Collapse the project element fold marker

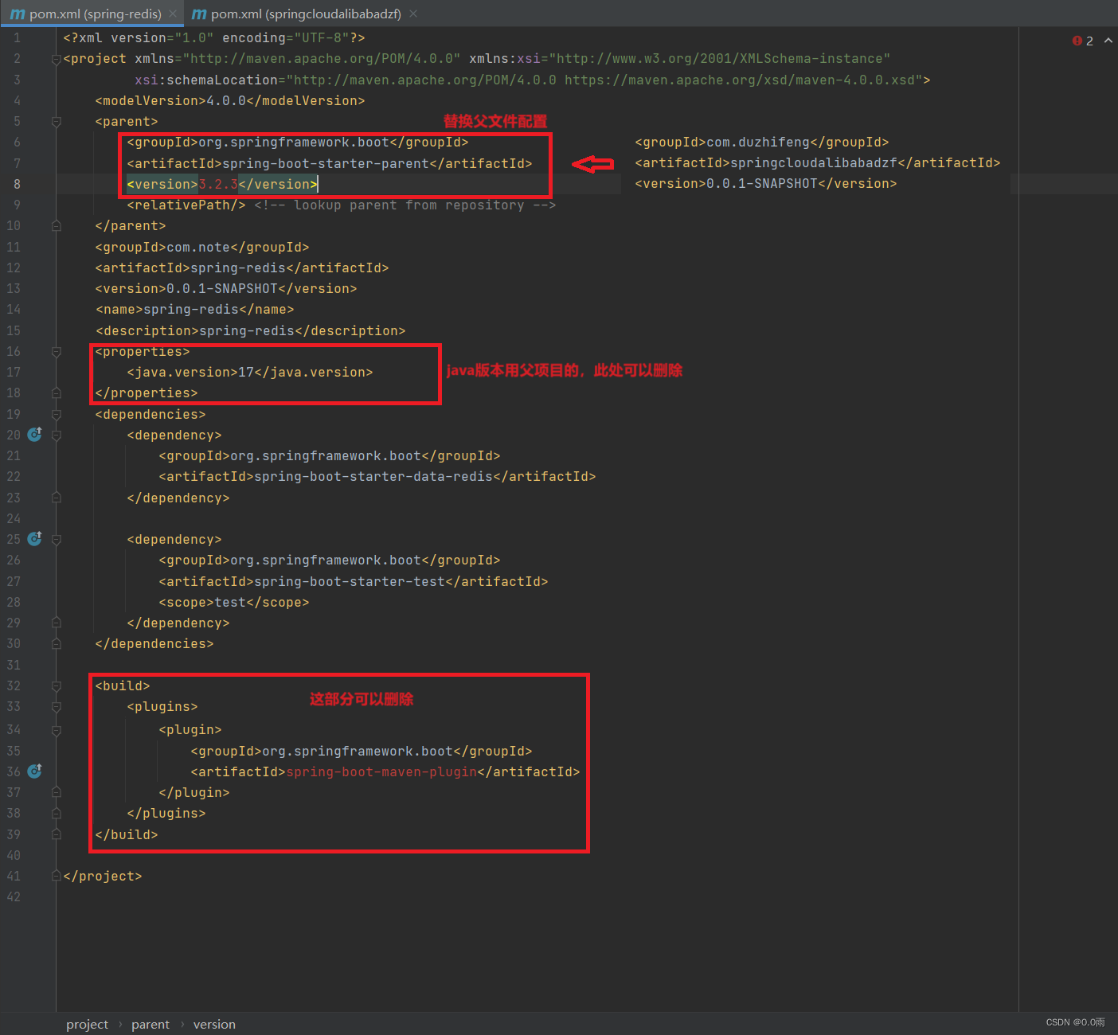click(x=56, y=58)
